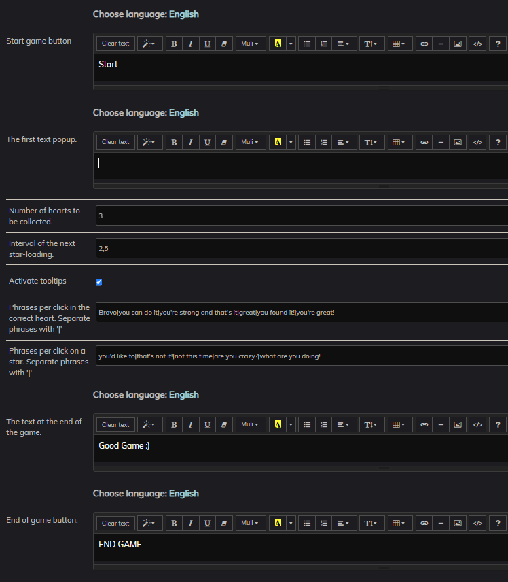The width and height of the screenshot is (508, 582).
Task: Click the Number of hearts input field
Action: pos(302,216)
